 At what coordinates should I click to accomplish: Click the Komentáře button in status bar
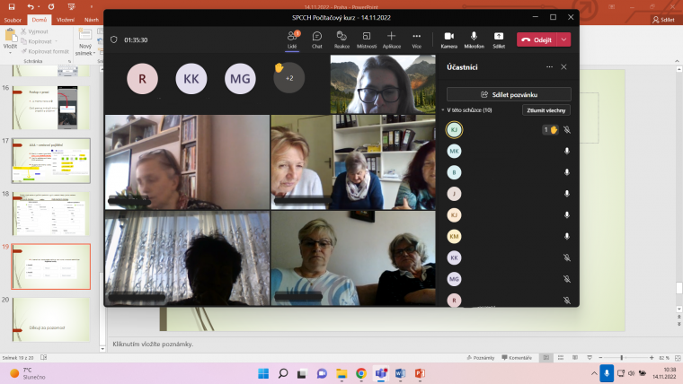(x=517, y=357)
